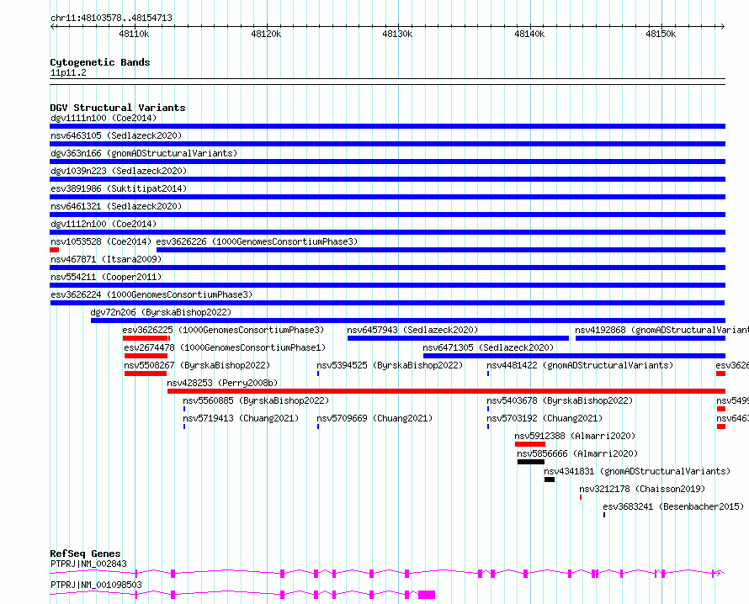Click the DGV Structural Variants track title
Image resolution: width=749 pixels, height=604 pixels.
118,108
